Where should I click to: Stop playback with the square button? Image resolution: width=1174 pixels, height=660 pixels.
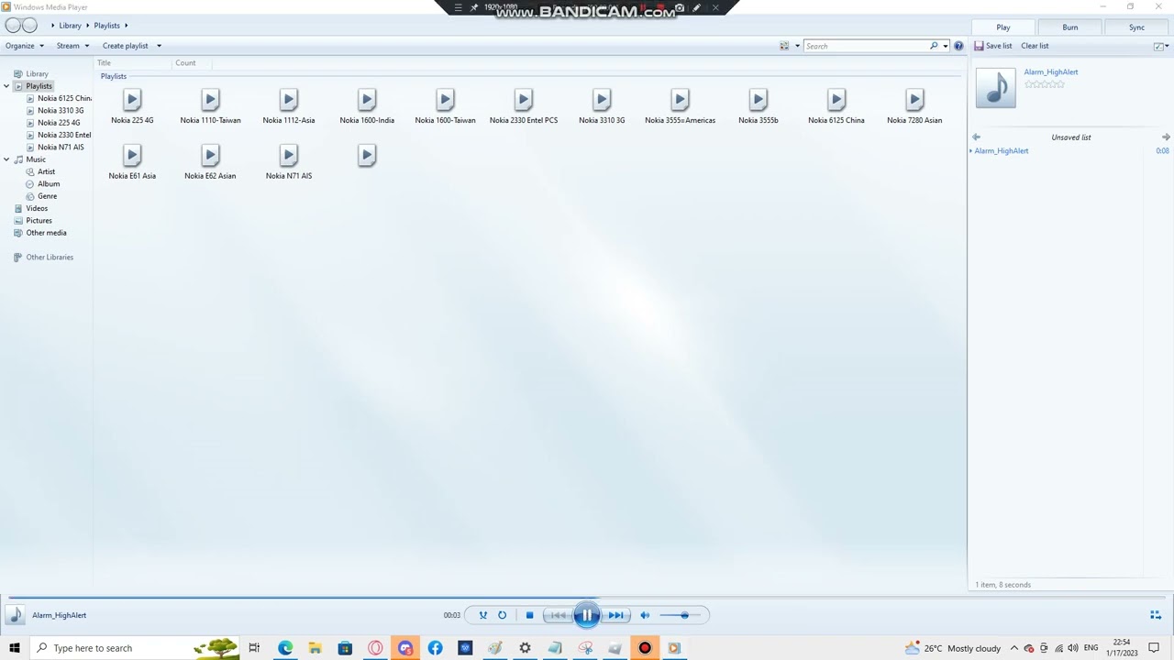[529, 615]
